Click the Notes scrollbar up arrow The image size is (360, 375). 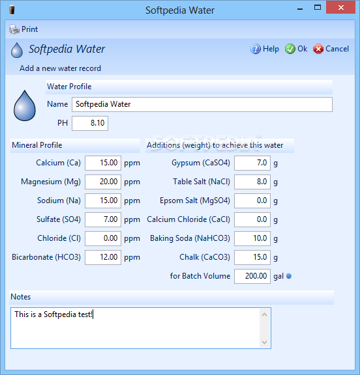click(264, 314)
